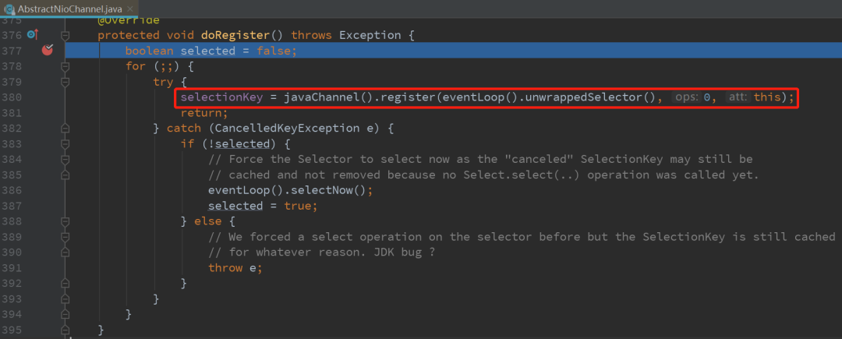842x339 pixels.
Task: Click the "ops:" parameter hint
Action: (x=687, y=97)
